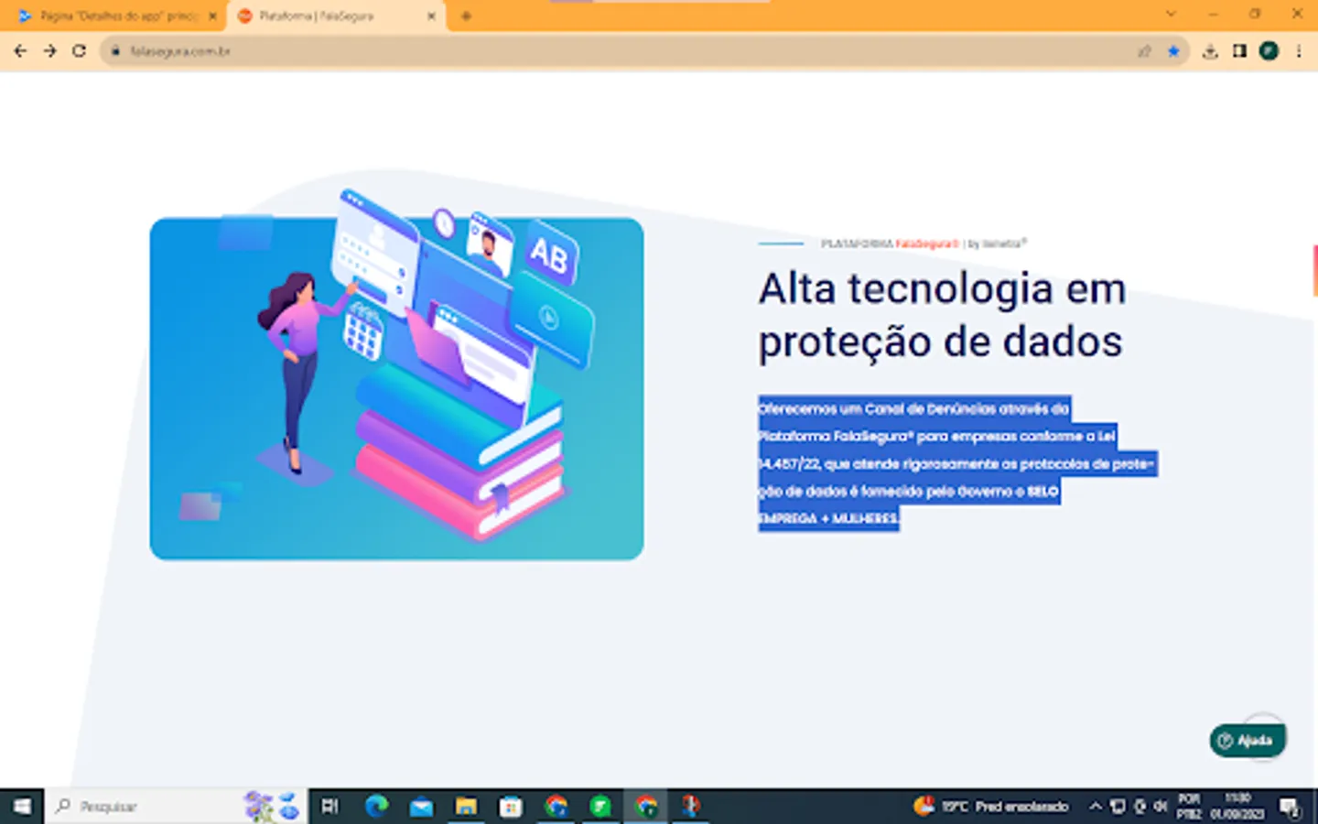Click the highlighted 'Oferecemos um Canal de Denúncias' paragraph

coord(956,463)
